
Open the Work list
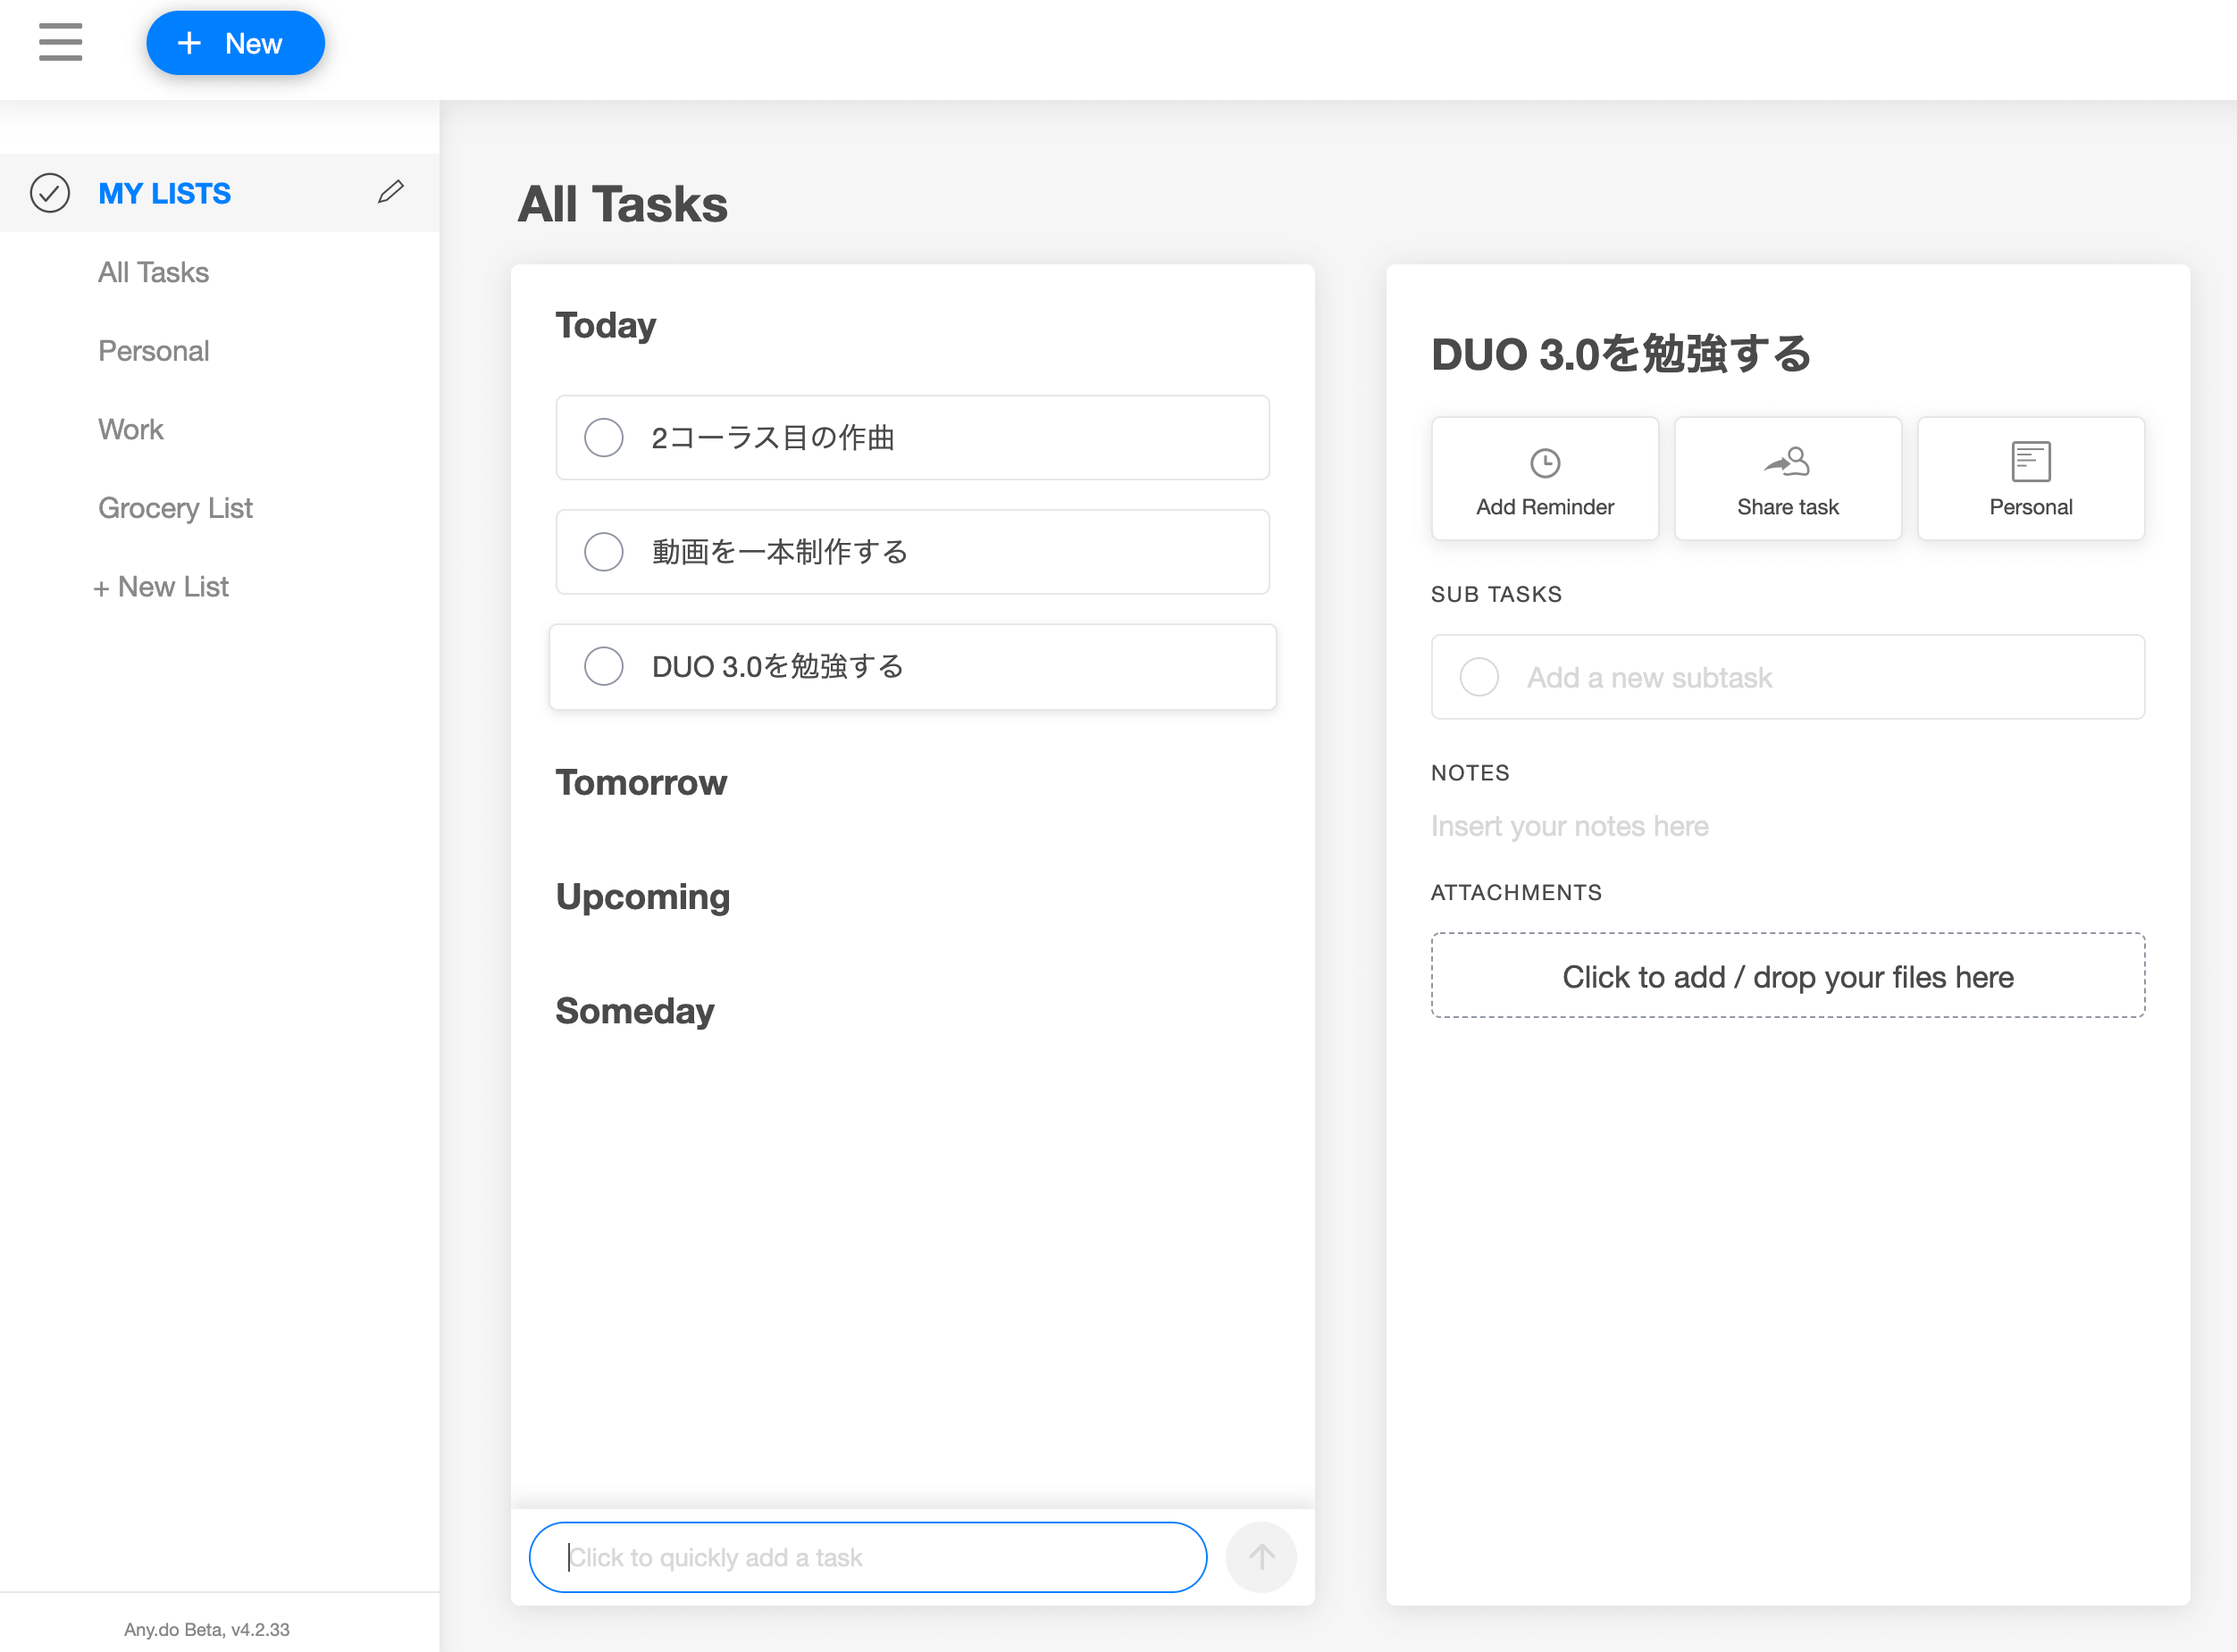pos(132,429)
